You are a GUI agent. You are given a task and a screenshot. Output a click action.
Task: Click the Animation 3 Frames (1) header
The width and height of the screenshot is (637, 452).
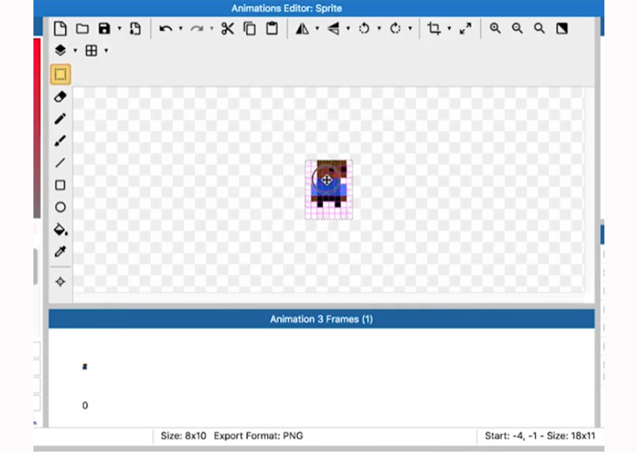[x=321, y=319]
